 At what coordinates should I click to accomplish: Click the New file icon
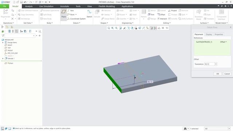pos(14,2)
